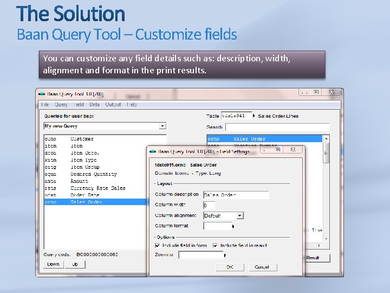The height and width of the screenshot is (293, 390).
Task: Toggle Include field in form checkbox
Action: pos(158,245)
